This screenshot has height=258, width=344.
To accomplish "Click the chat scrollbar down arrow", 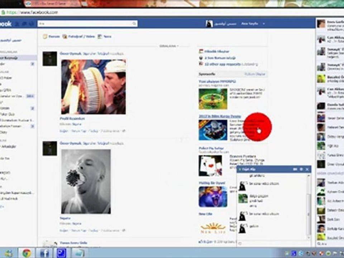I will 309,237.
